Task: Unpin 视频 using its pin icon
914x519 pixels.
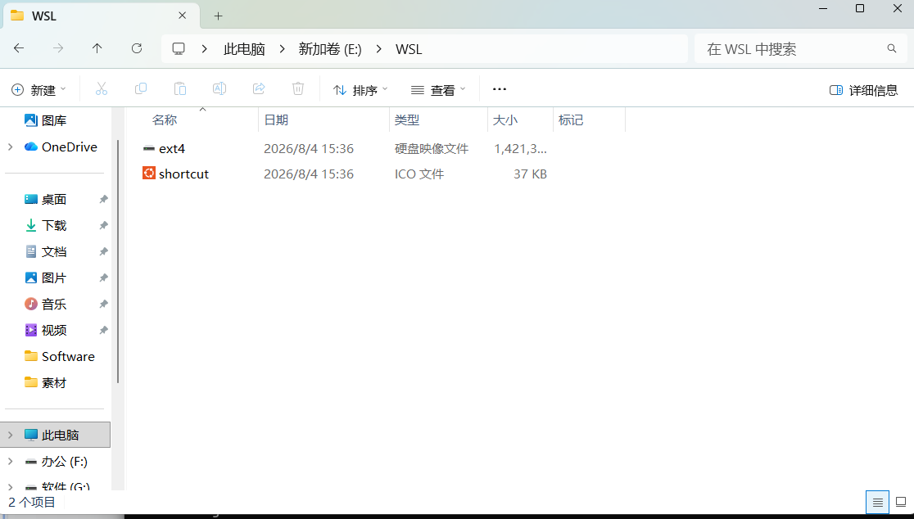Action: pyautogui.click(x=103, y=330)
